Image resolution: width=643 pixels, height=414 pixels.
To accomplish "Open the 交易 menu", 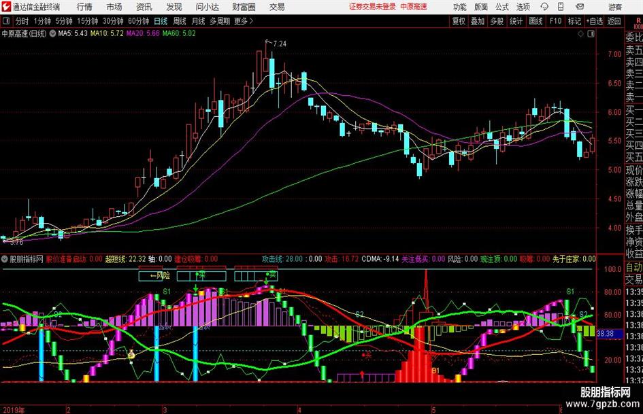I will click(x=277, y=7).
